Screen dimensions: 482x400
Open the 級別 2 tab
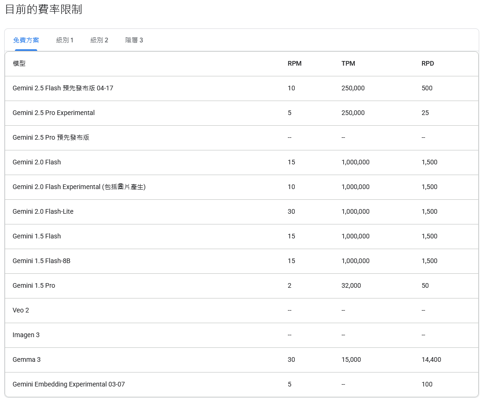point(99,40)
